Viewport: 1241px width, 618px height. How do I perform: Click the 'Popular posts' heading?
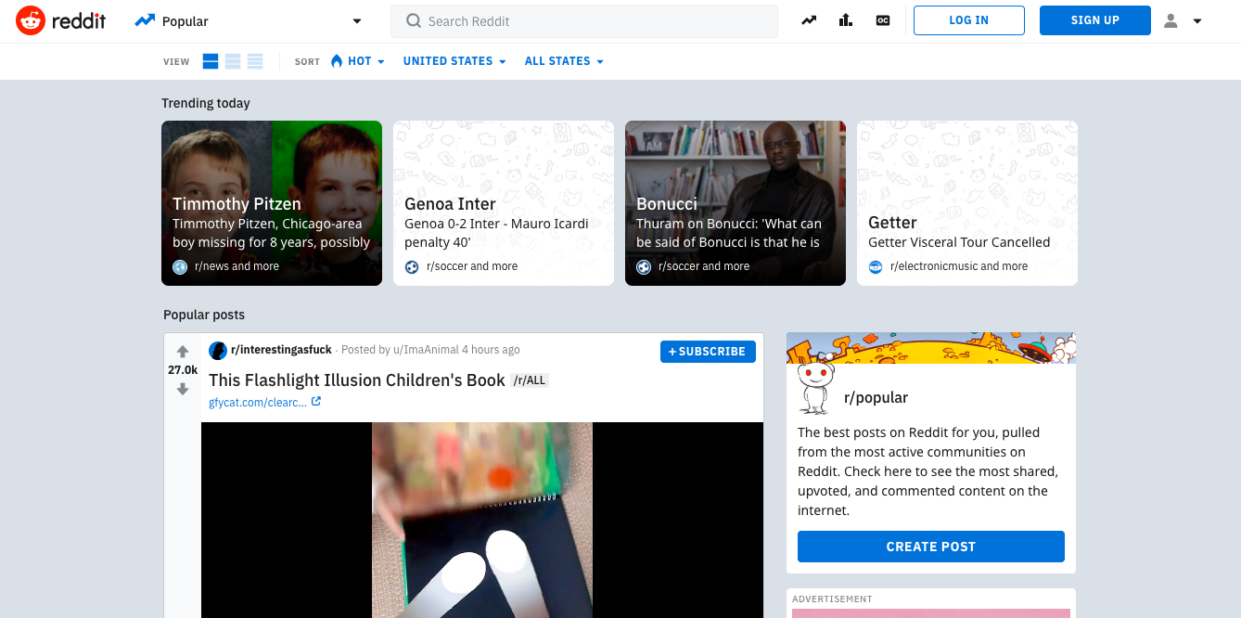click(204, 315)
